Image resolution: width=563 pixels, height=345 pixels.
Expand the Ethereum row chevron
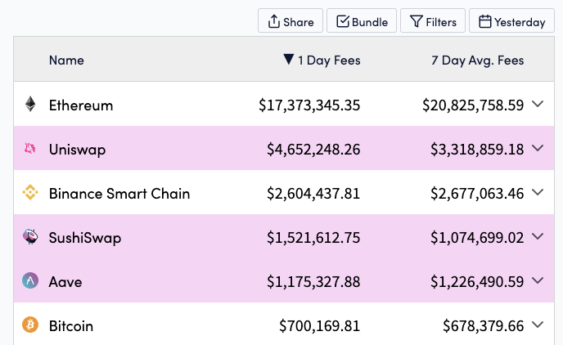coord(538,104)
